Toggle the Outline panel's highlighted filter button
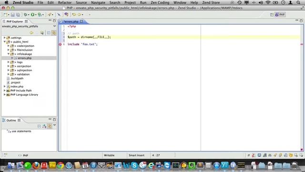Image resolution: width=305 pixels, height=172 pixels. [50, 126]
